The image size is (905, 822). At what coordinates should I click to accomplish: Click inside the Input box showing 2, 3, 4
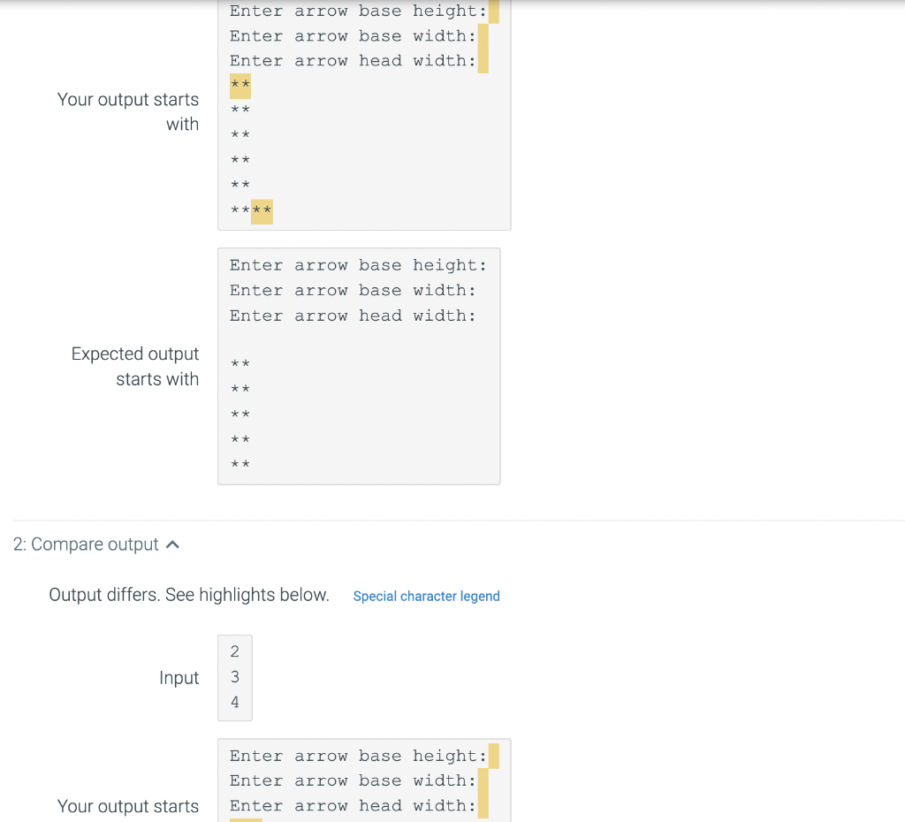[234, 677]
